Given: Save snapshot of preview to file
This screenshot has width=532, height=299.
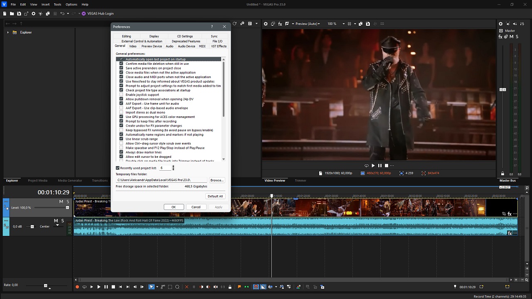Looking at the screenshot, I should [x=368, y=24].
